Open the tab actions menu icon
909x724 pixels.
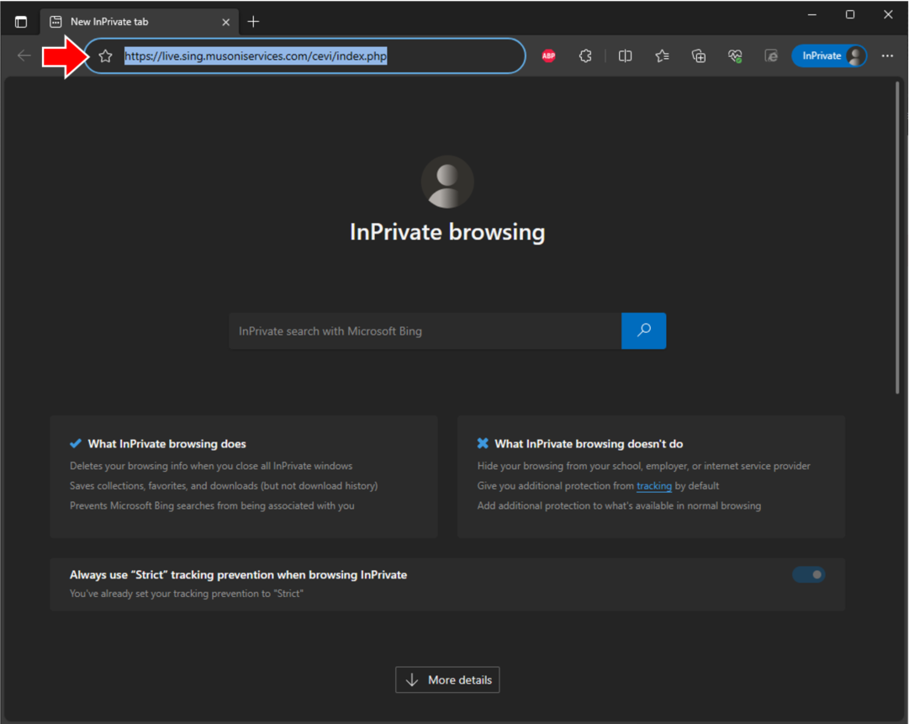click(21, 22)
